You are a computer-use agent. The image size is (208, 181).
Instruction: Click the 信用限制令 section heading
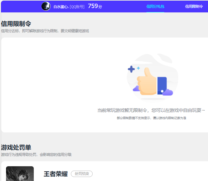16,24
